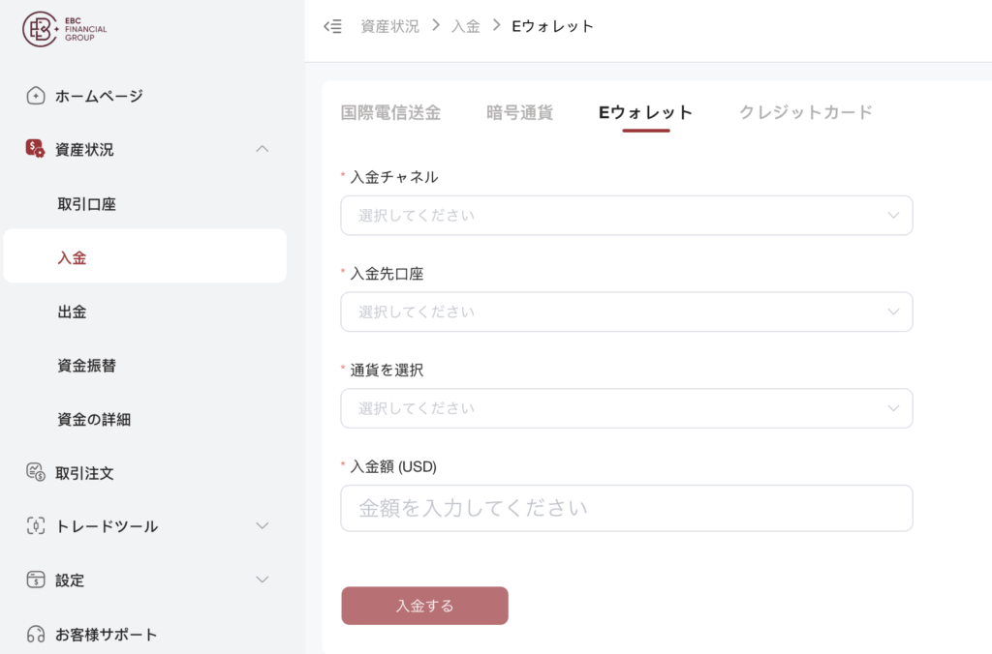The width and height of the screenshot is (992, 654).
Task: Expand the 設定 submenu chevron
Action: (x=262, y=580)
